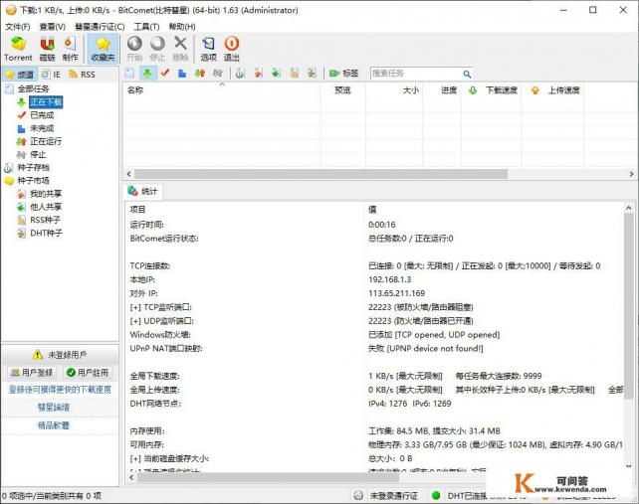
Task: Click the others' shares filter icon
Action: click(277, 74)
